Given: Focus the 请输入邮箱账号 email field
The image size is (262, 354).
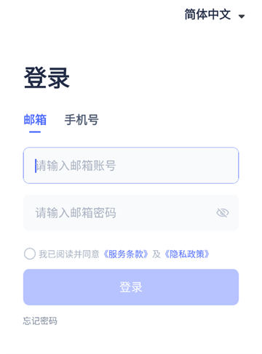Looking at the screenshot, I should click(131, 166).
